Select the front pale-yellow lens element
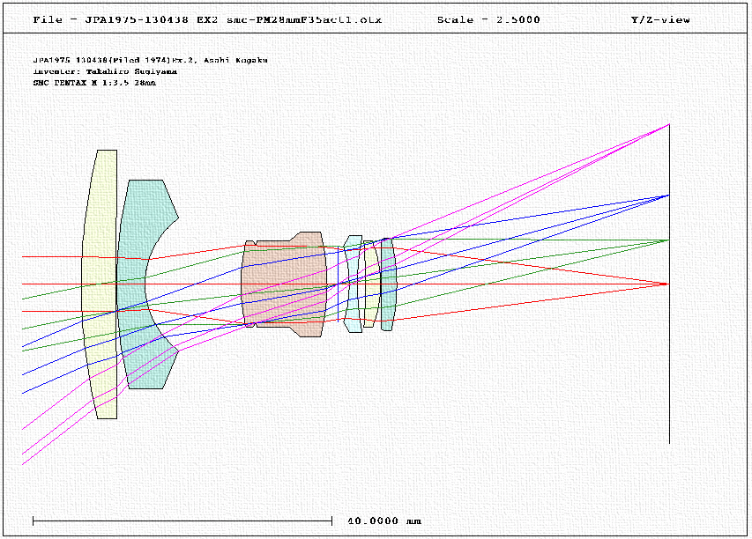The height and width of the screenshot is (539, 752). [x=101, y=284]
